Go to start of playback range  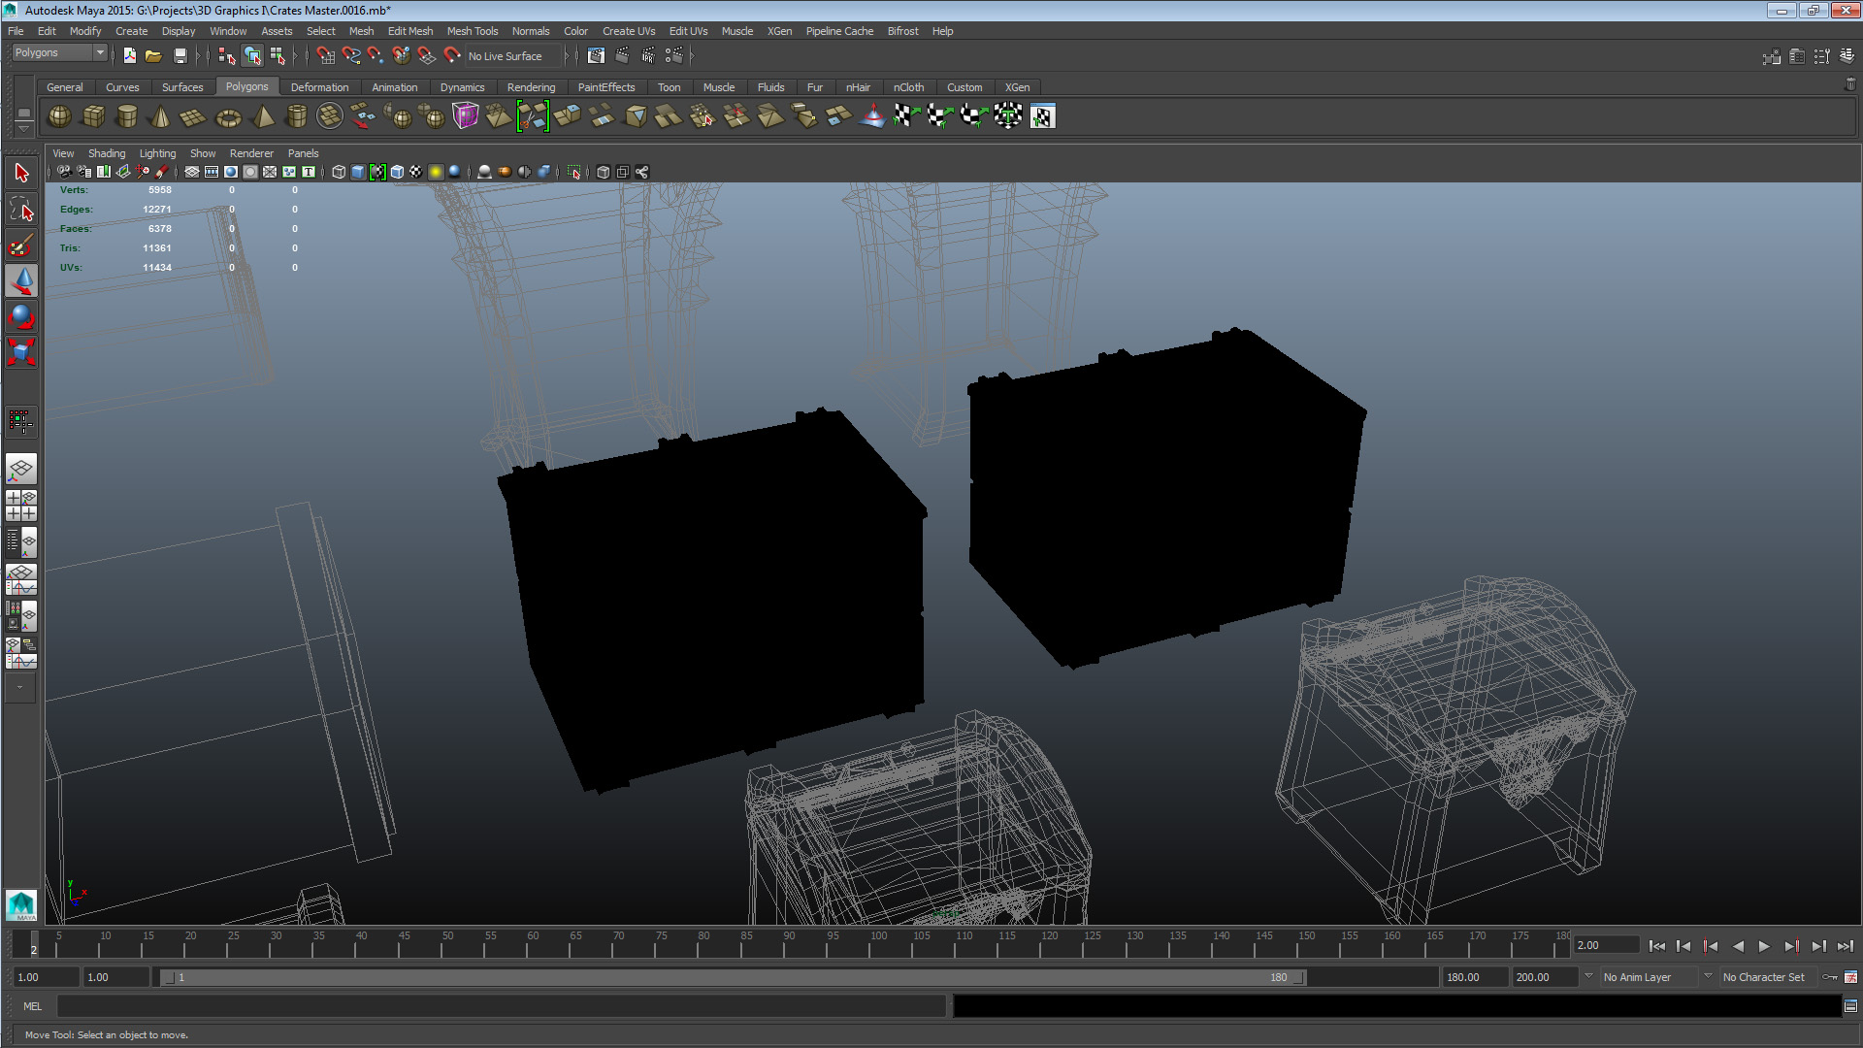pos(1656,946)
